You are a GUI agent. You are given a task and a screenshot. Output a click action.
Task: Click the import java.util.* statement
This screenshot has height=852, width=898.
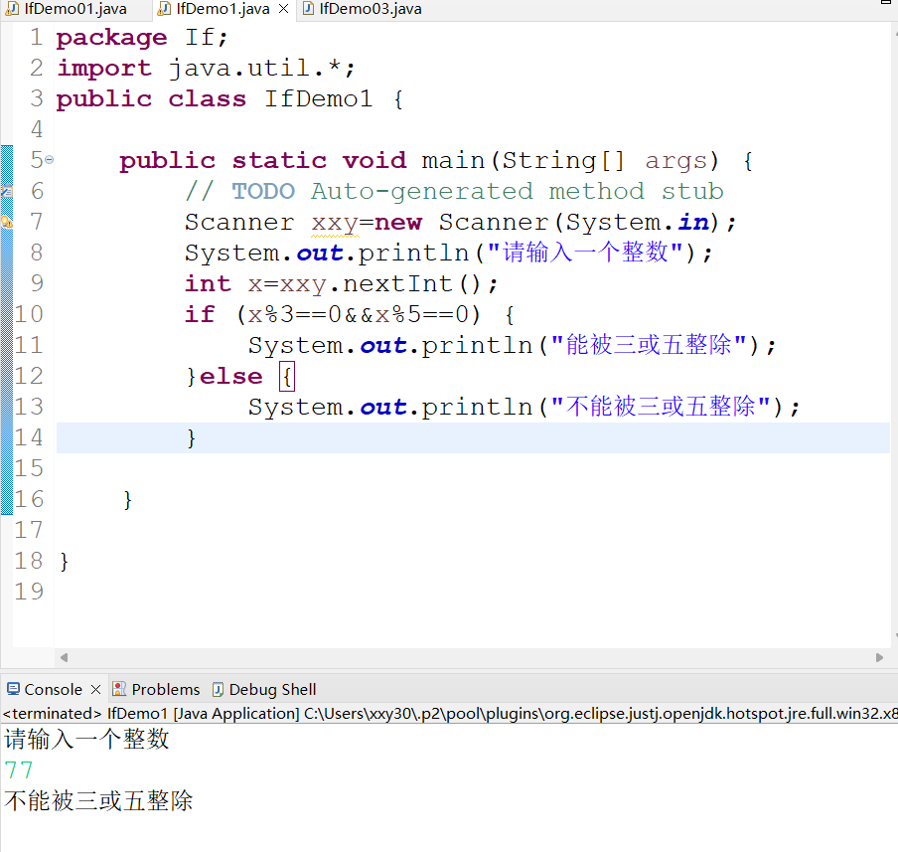(207, 69)
